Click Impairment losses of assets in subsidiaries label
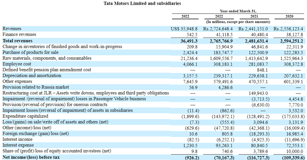Image resolution: width=307 pixels, height=160 pixels. 67,110
